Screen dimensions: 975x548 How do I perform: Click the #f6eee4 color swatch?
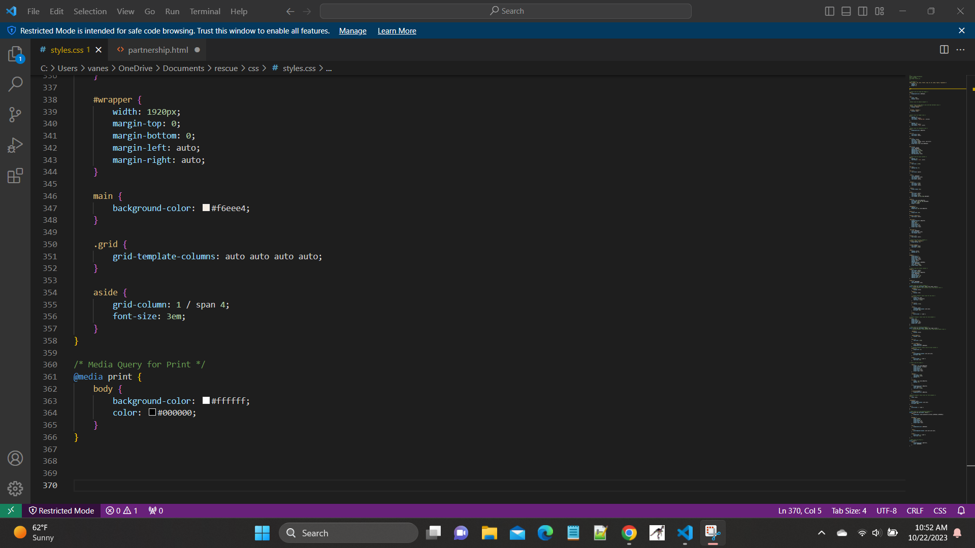click(x=206, y=208)
